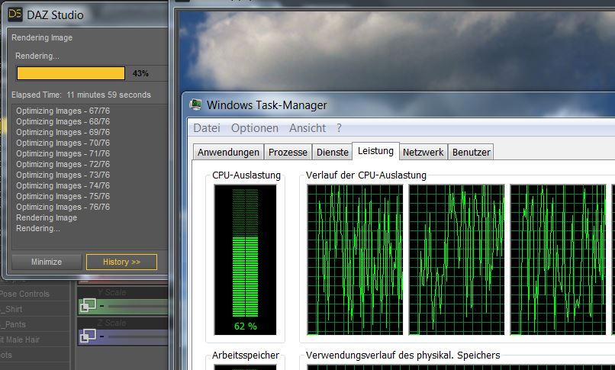Expand History in render dialog
This screenshot has width=615, height=370.
tap(121, 262)
